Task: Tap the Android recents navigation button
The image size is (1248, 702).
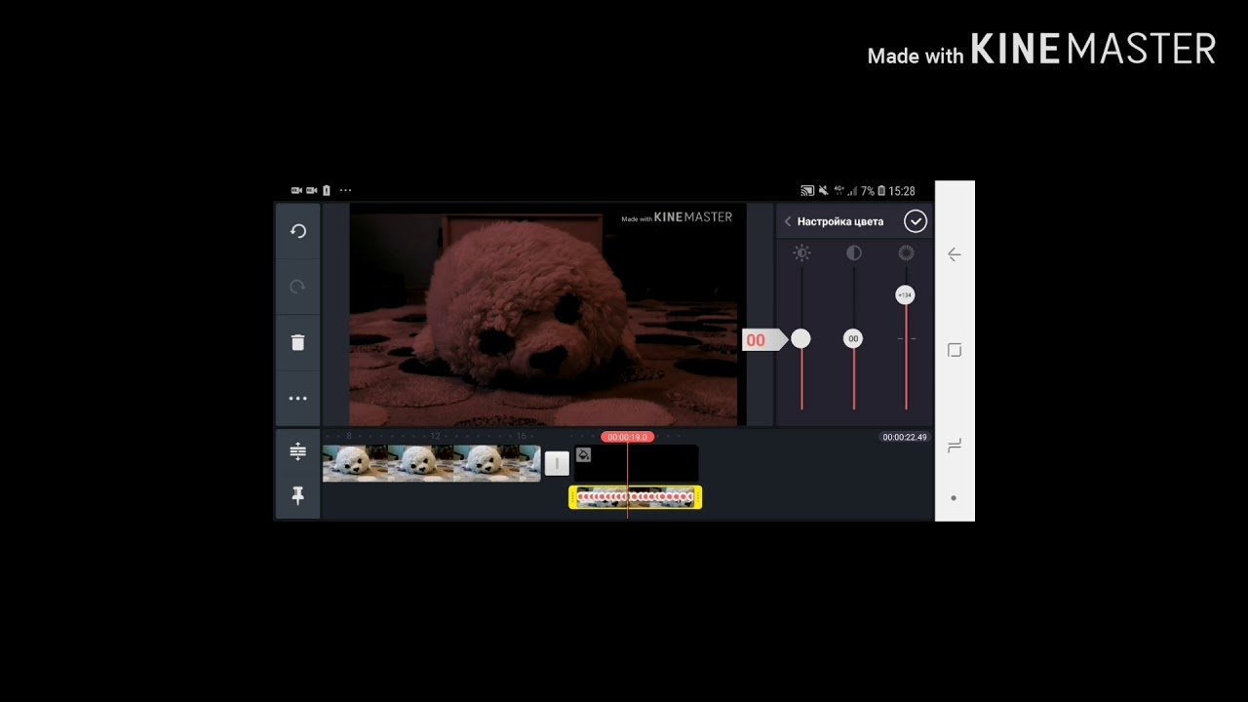Action: [x=955, y=445]
